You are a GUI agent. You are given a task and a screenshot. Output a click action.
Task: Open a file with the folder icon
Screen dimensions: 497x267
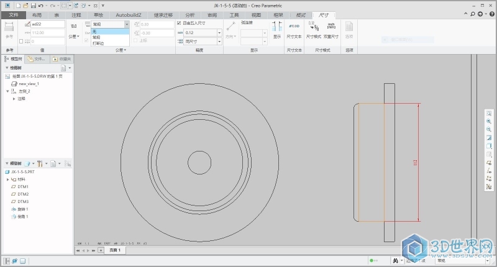pos(25,6)
